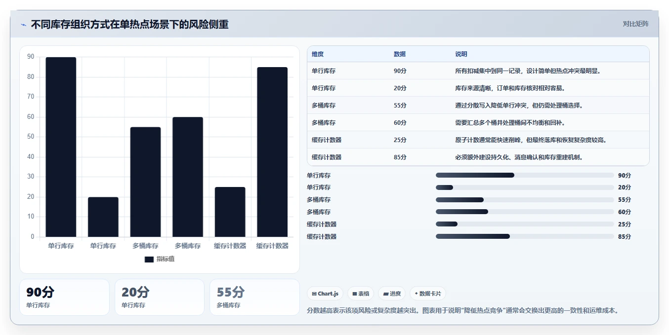This screenshot has width=669, height=335.
Task: Select the 进度 tag
Action: (392, 294)
